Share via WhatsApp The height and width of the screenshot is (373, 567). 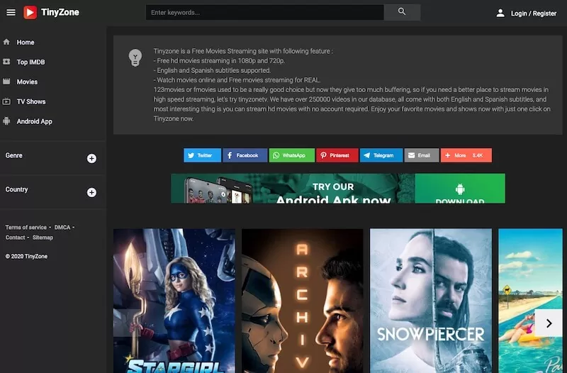(x=291, y=155)
